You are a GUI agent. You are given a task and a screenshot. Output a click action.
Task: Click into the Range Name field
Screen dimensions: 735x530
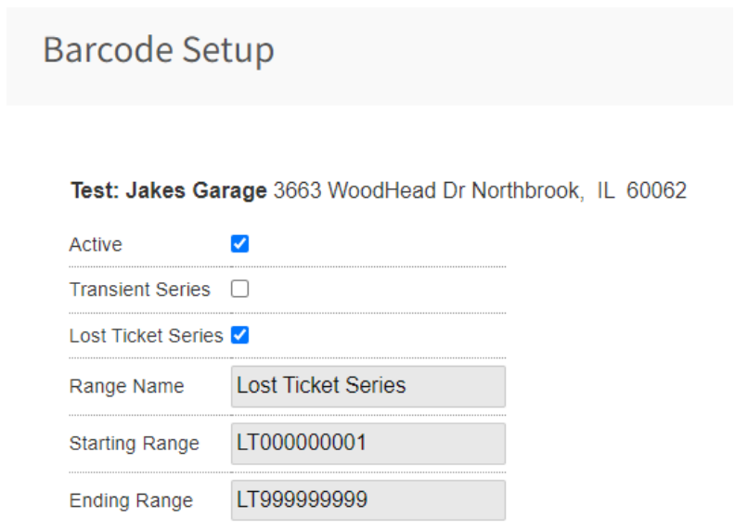click(x=367, y=386)
